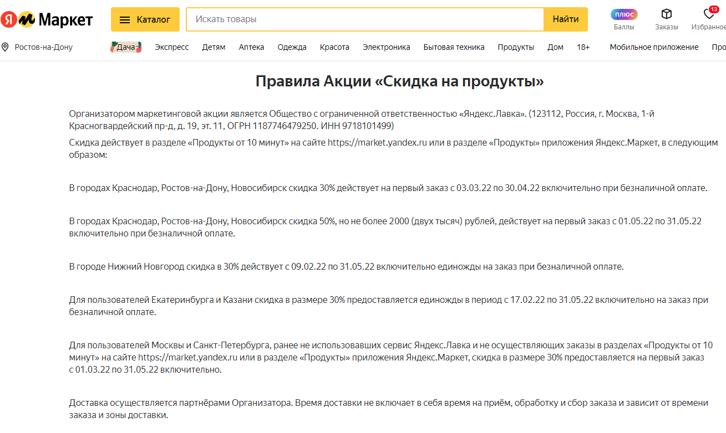The image size is (726, 433).
Task: Open the Дача category
Action: click(126, 47)
